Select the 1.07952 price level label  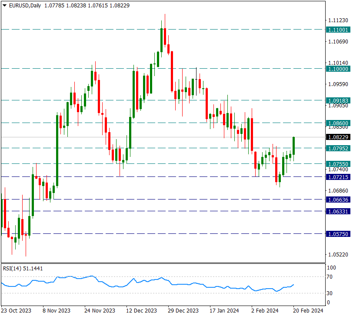[x=338, y=148]
